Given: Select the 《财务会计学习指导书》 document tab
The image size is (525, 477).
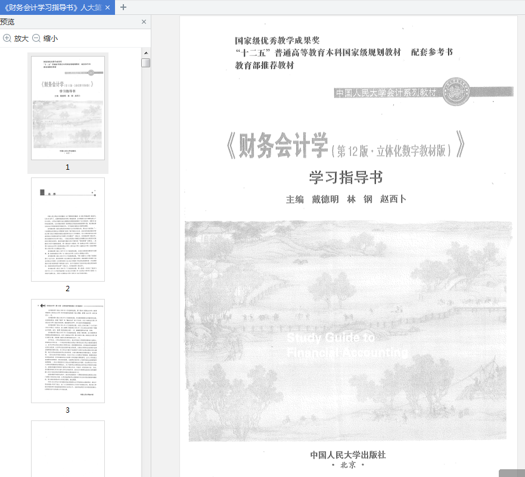Looking at the screenshot, I should (x=57, y=7).
